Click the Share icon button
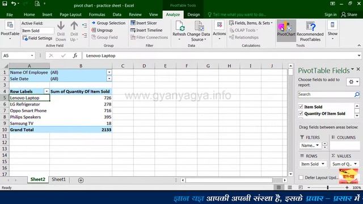This screenshot has width=363, height=204. coord(349,15)
